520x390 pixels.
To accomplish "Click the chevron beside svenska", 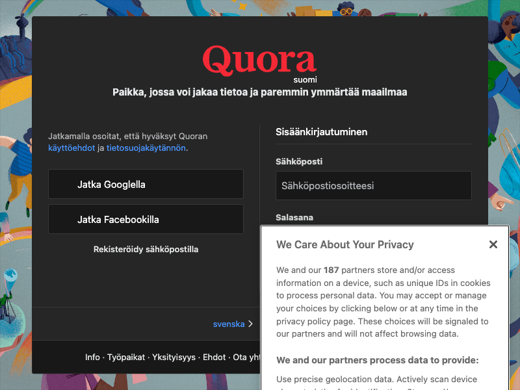I will tap(250, 324).
